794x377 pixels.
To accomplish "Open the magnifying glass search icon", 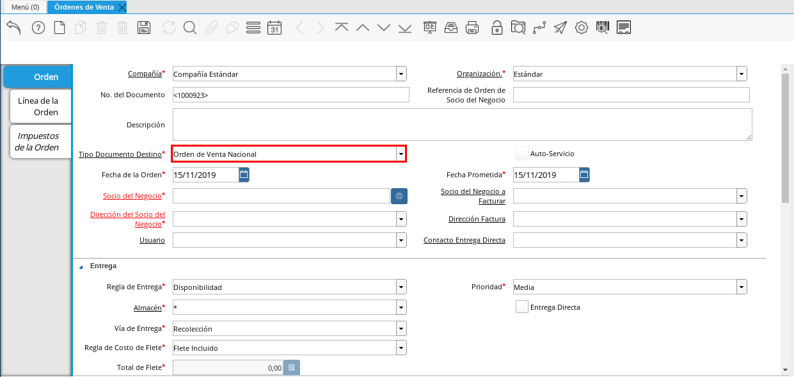I will [189, 28].
